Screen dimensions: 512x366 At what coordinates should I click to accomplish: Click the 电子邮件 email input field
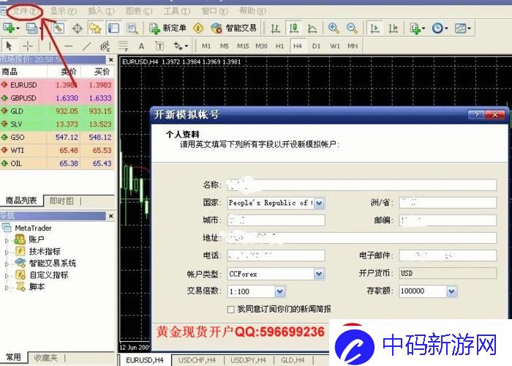coord(448,255)
